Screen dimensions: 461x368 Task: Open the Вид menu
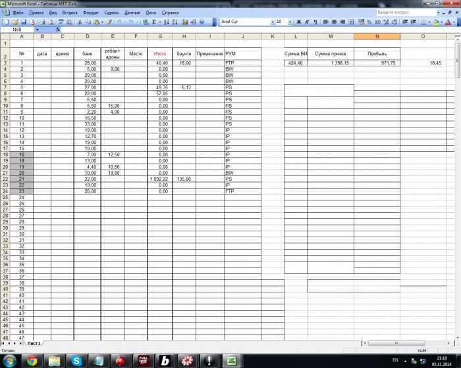click(x=53, y=12)
